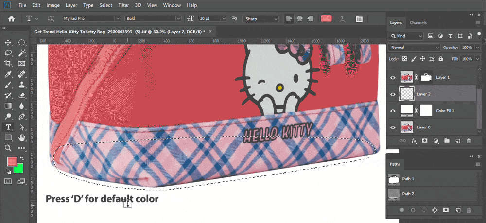The image size is (486, 223).
Task: Select the Eyedropper tool
Action: 8,74
